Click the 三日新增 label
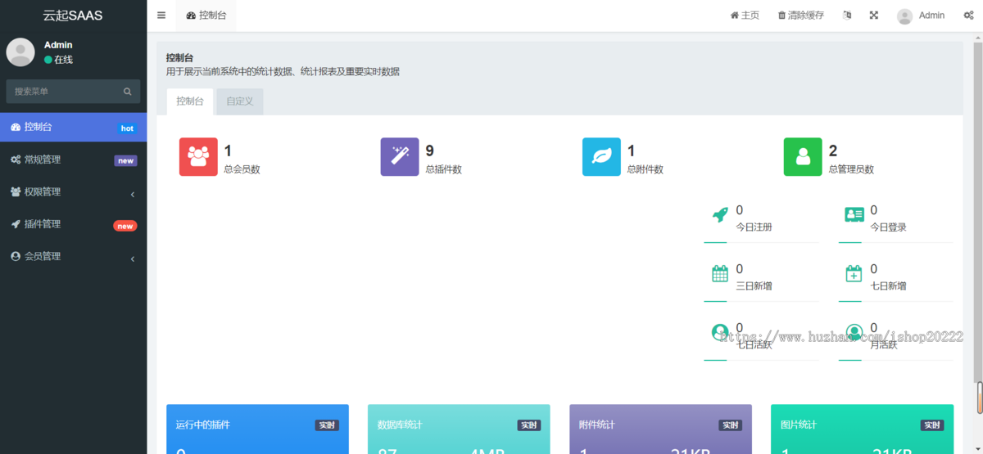Image resolution: width=983 pixels, height=454 pixels. (754, 285)
